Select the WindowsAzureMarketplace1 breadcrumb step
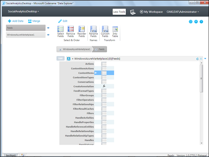Viewport: 209px width, 157px height. (75, 49)
